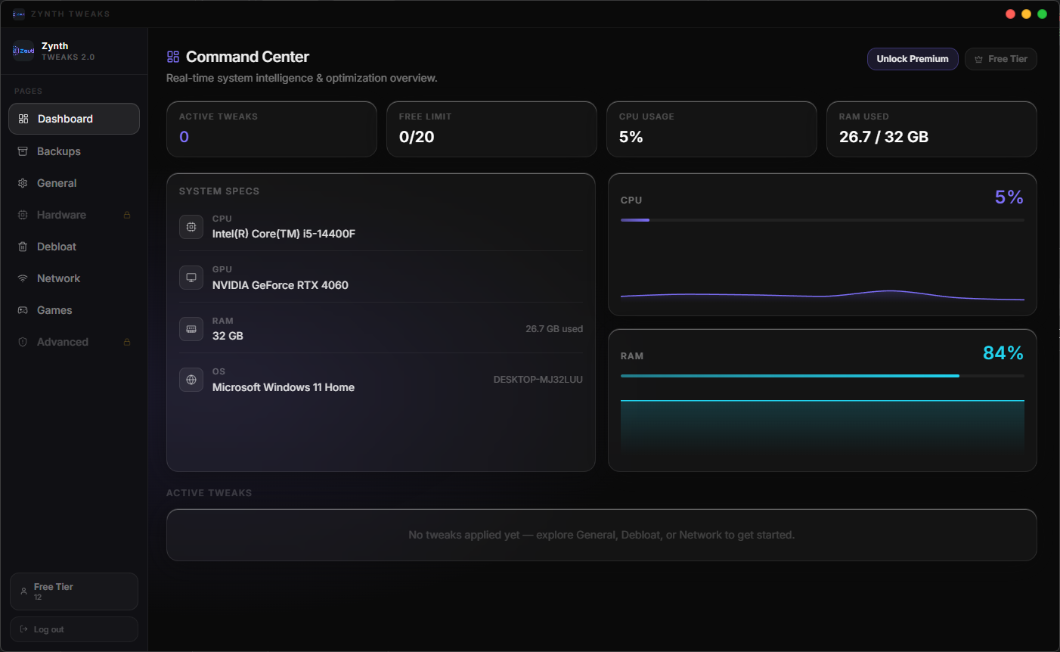Click the CPU chip icon in System Specs

click(191, 226)
